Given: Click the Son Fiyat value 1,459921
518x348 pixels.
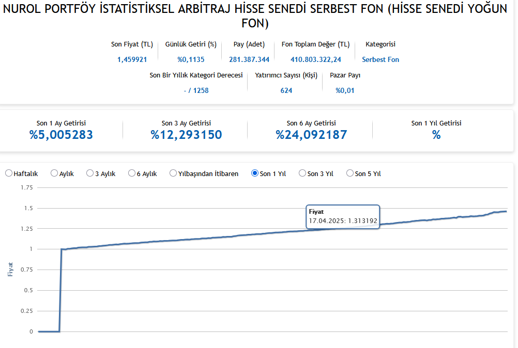Looking at the screenshot, I should click(x=132, y=59).
